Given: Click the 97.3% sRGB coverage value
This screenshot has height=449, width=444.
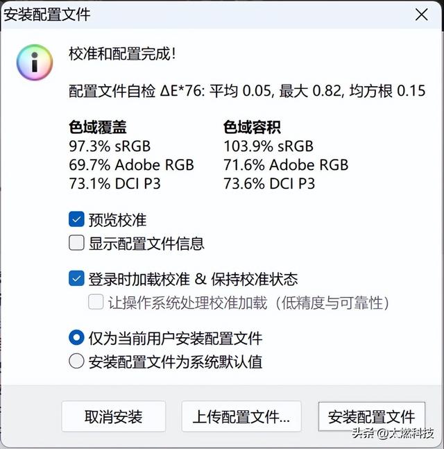Looking at the screenshot, I should click(x=110, y=146).
